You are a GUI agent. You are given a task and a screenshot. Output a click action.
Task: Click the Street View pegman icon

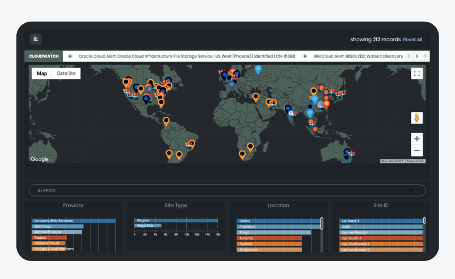(x=417, y=118)
